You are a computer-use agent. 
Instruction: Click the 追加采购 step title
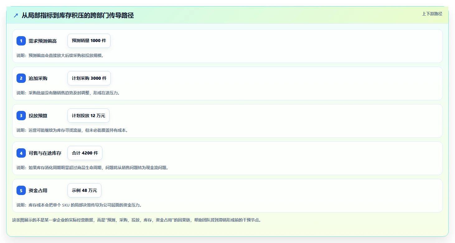coord(38,78)
